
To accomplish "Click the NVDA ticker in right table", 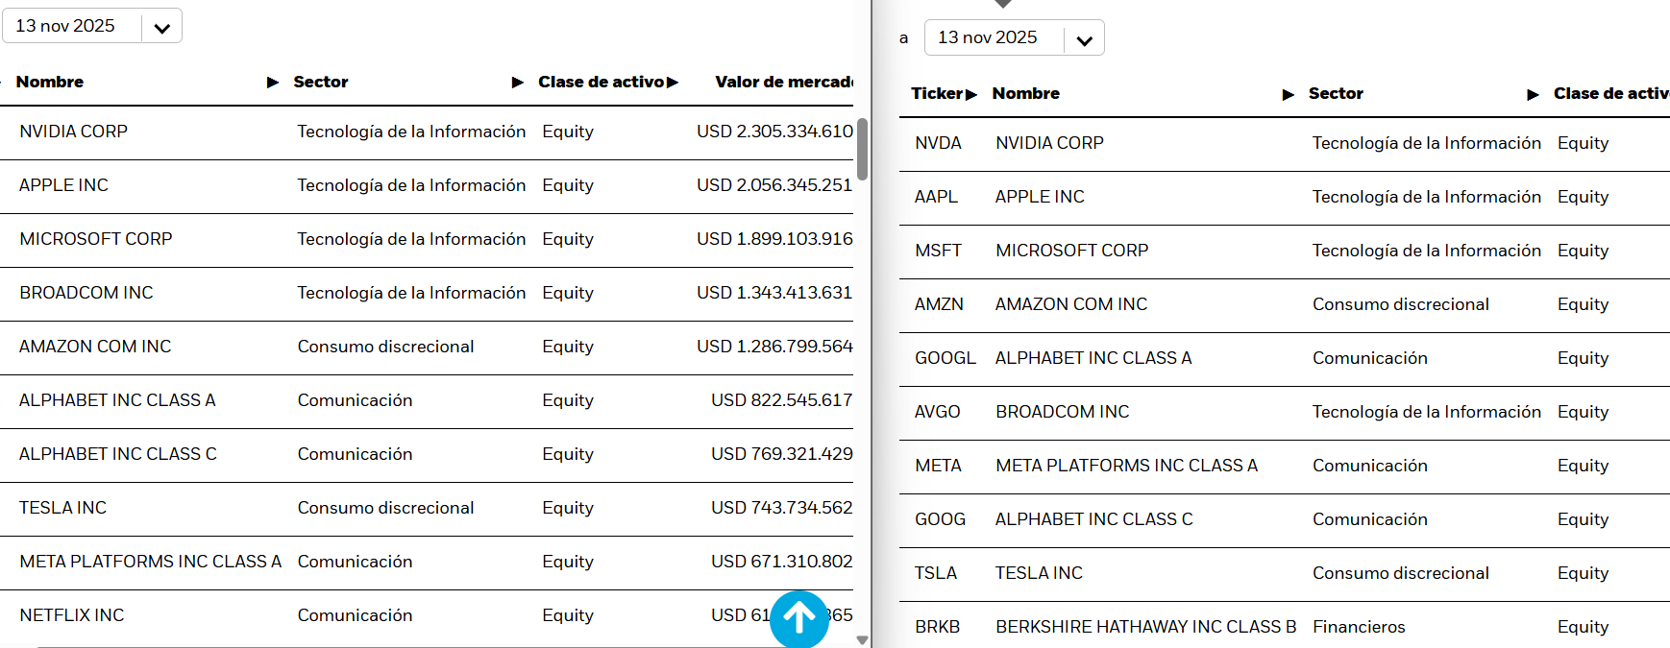I will point(938,143).
